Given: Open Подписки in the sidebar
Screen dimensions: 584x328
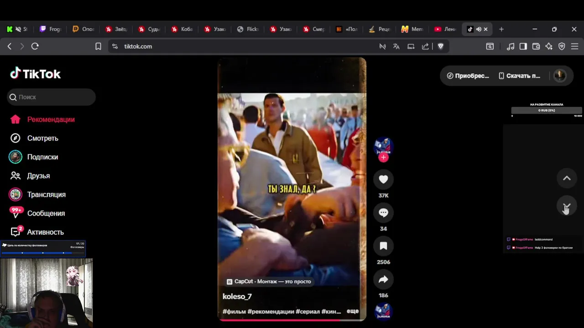Looking at the screenshot, I should pyautogui.click(x=34, y=157).
